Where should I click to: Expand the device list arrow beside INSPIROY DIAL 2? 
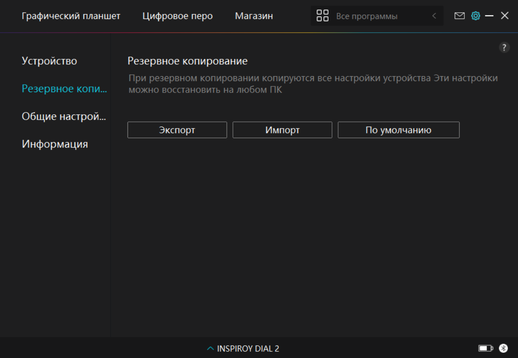pos(210,349)
